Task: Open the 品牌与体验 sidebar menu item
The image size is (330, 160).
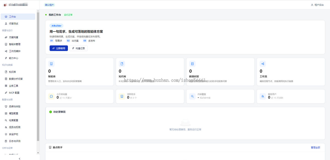Action: point(18,106)
